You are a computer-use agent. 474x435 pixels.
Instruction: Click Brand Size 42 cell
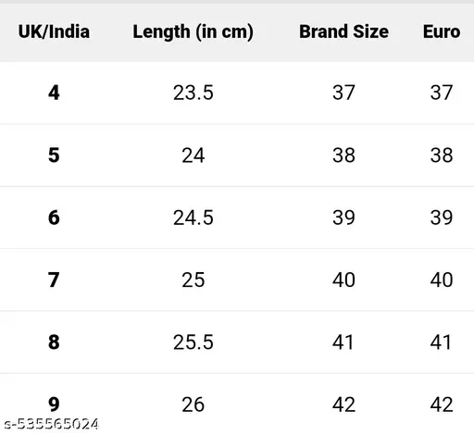[343, 404]
